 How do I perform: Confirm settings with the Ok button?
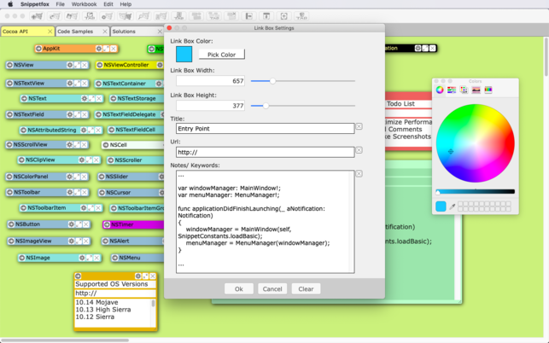click(239, 289)
